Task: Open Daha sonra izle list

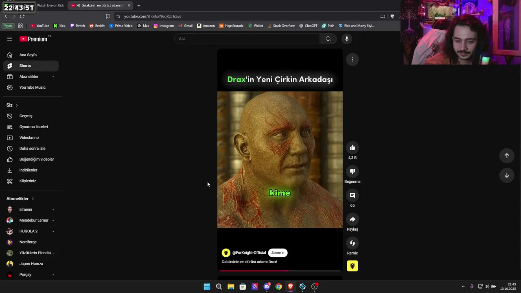Action: [31, 149]
